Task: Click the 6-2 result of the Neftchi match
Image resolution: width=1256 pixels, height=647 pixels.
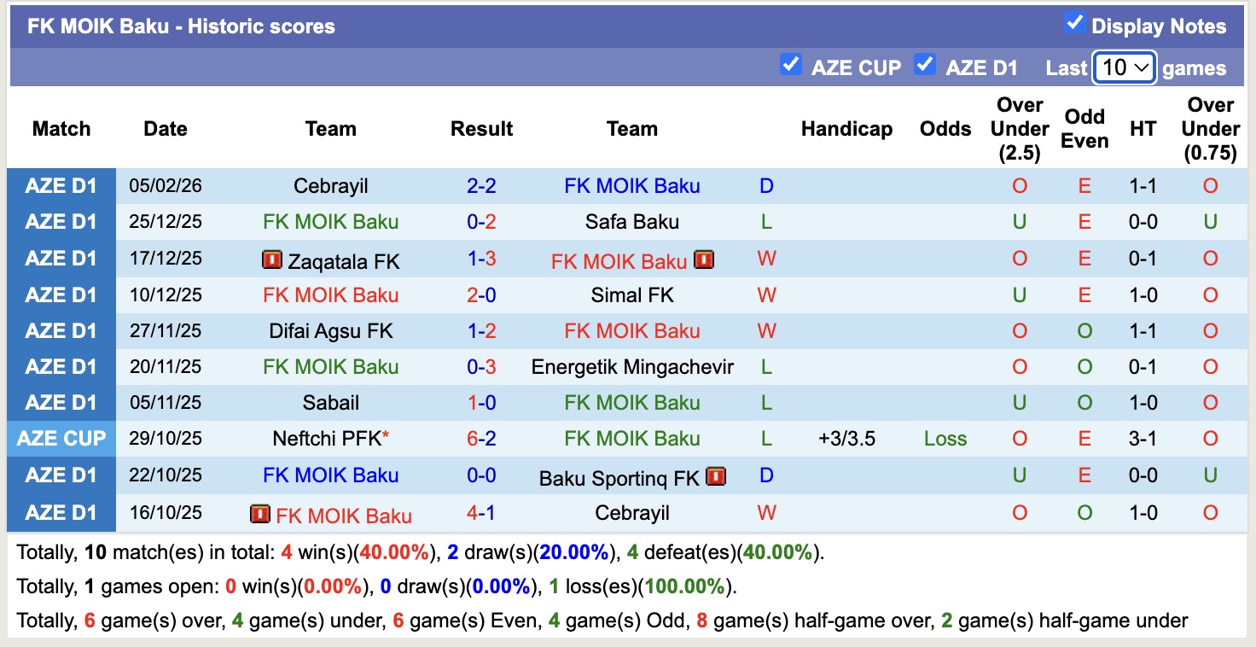Action: tap(482, 438)
